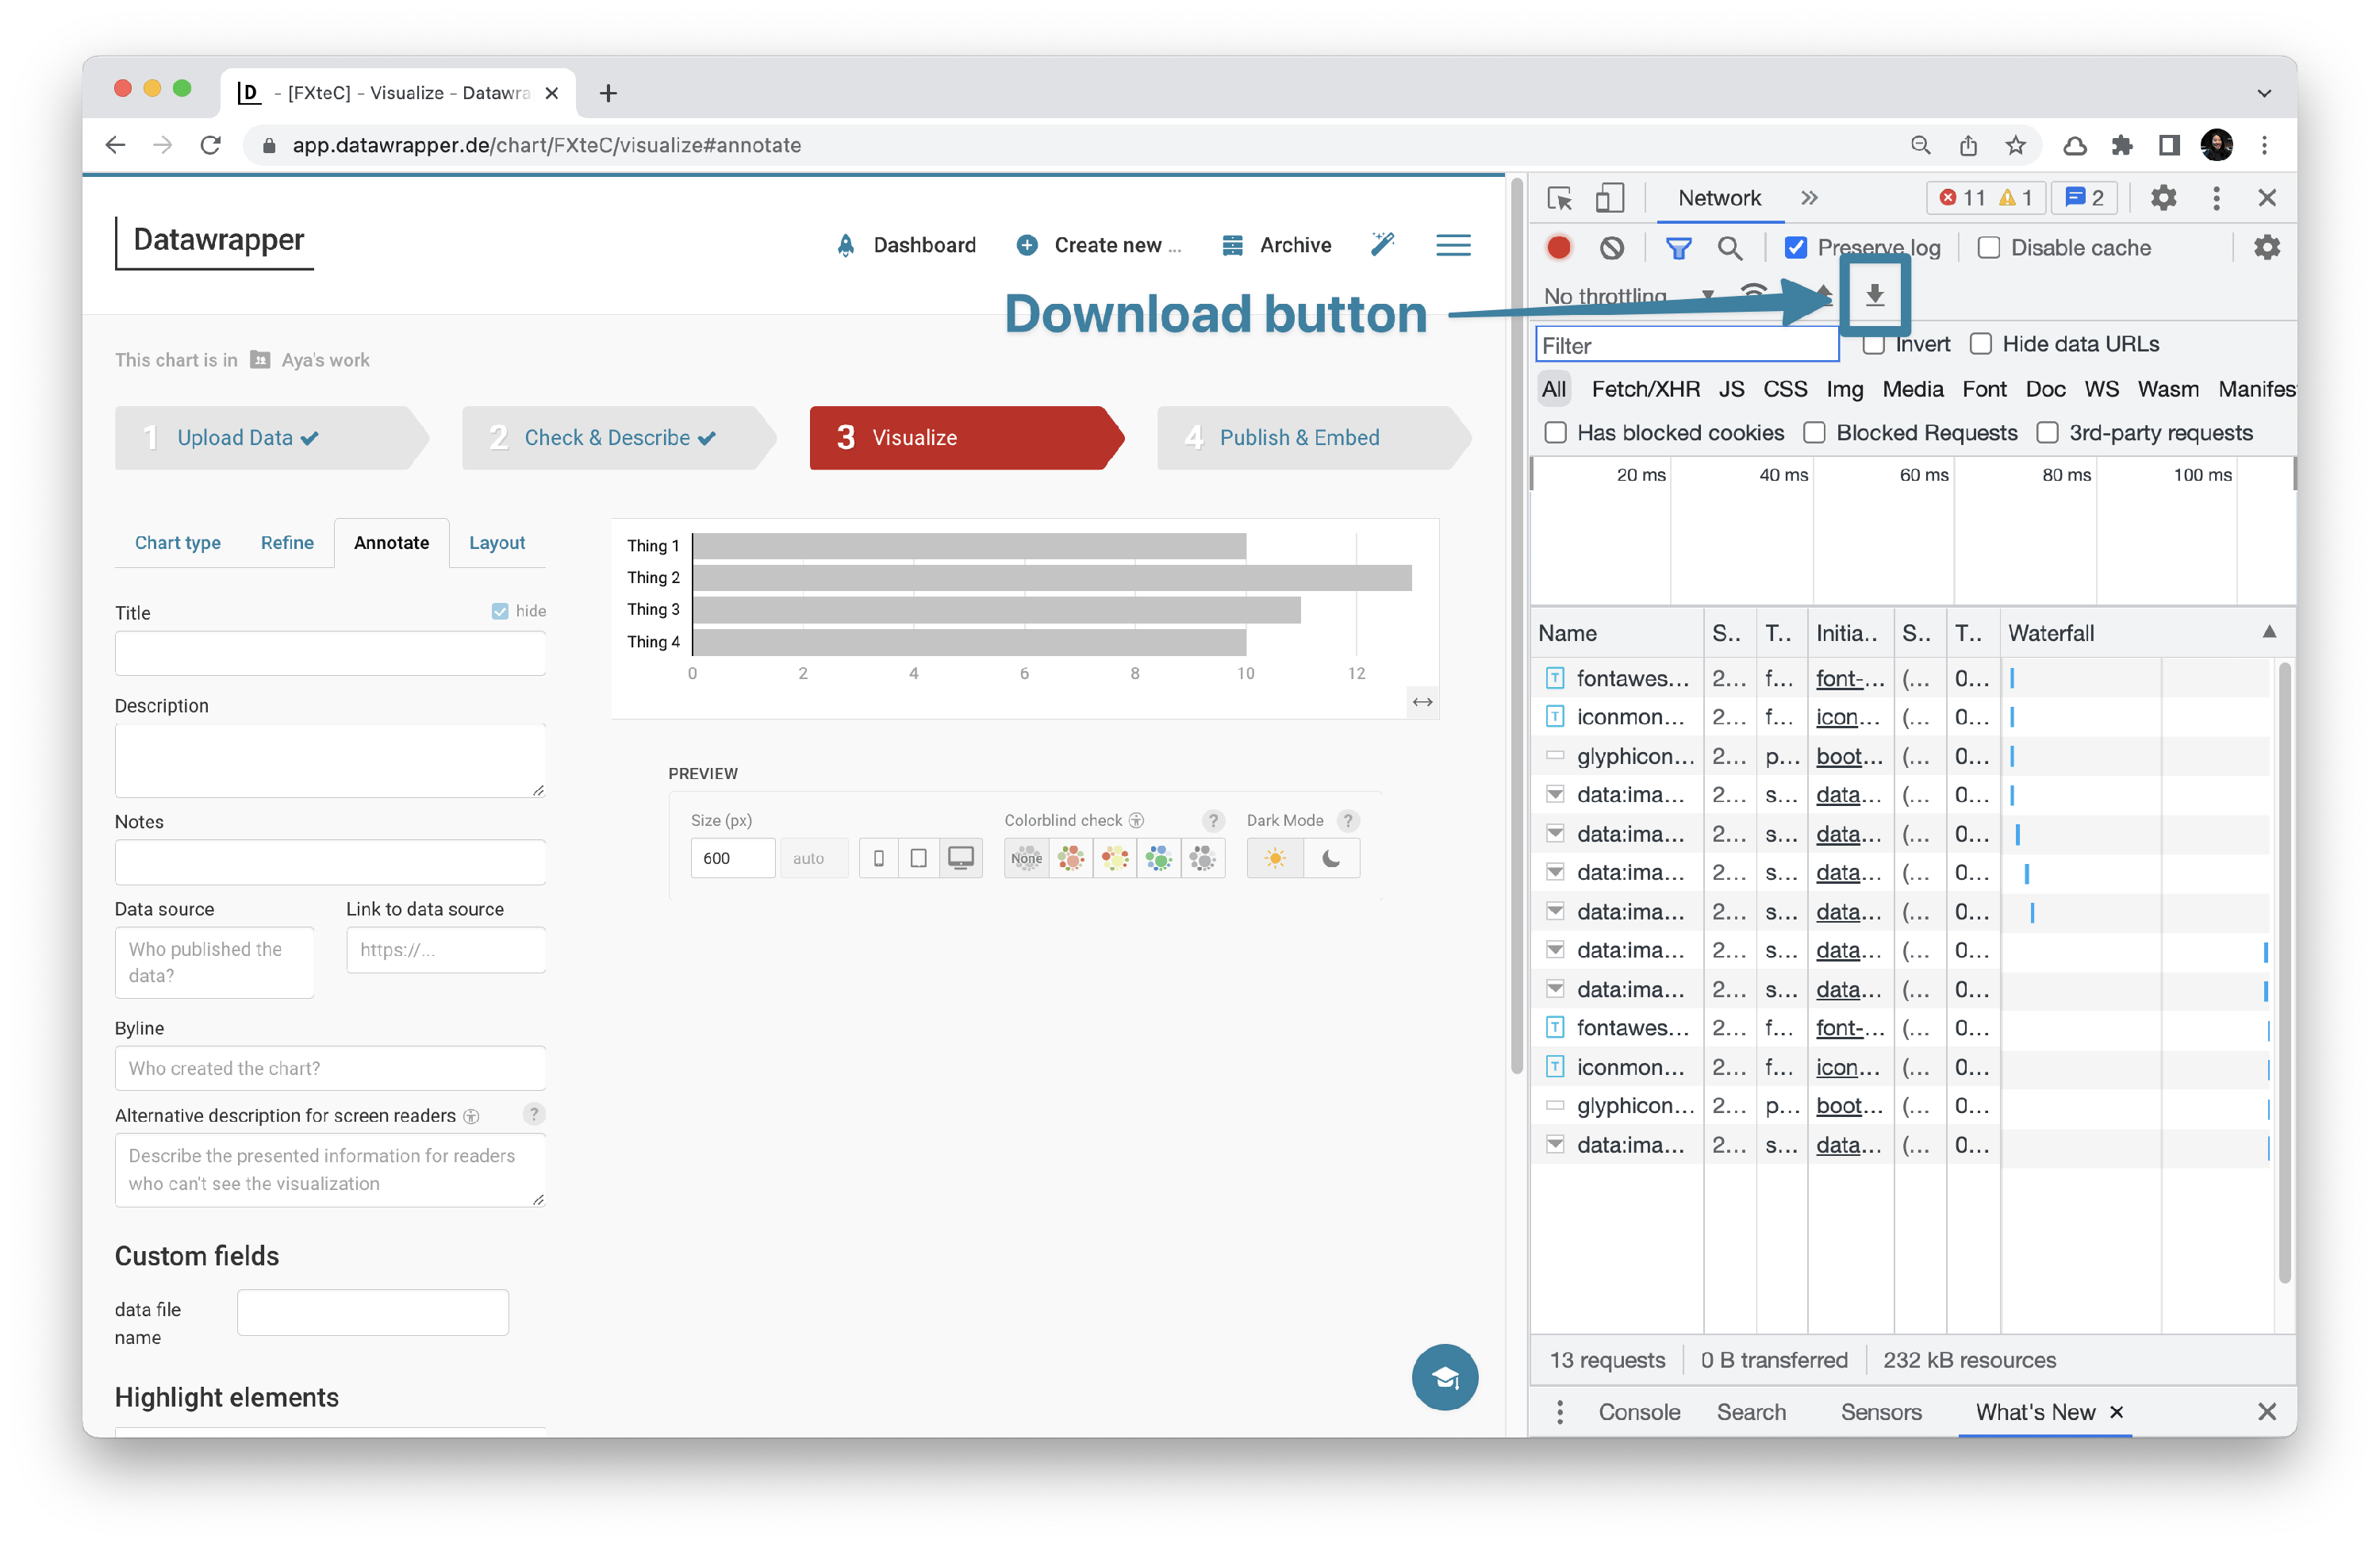Select the mobile preview size icon
Image resolution: width=2380 pixels, height=1547 pixels.
point(878,858)
